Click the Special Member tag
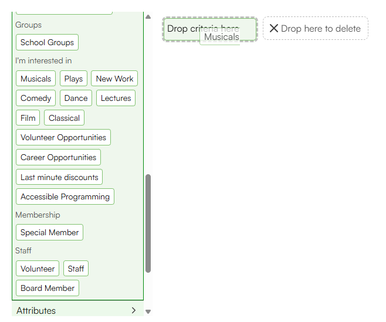 49,232
